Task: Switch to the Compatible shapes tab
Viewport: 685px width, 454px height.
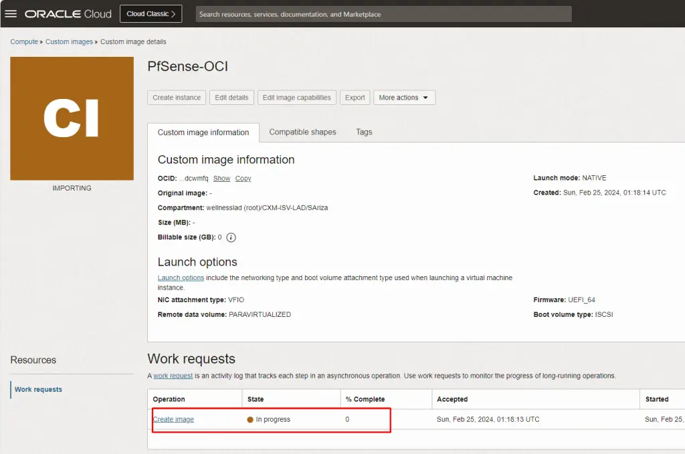Action: [302, 132]
